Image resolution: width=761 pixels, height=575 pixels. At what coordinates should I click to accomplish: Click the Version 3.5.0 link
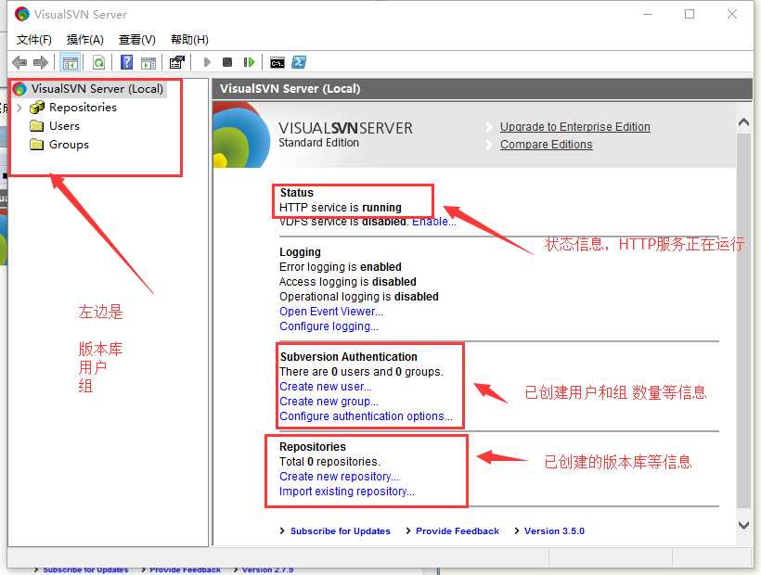point(554,531)
